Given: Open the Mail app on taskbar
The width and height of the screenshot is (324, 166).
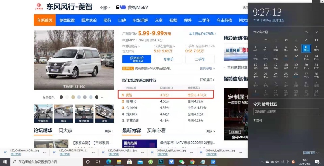Looking at the screenshot, I should point(140,162).
